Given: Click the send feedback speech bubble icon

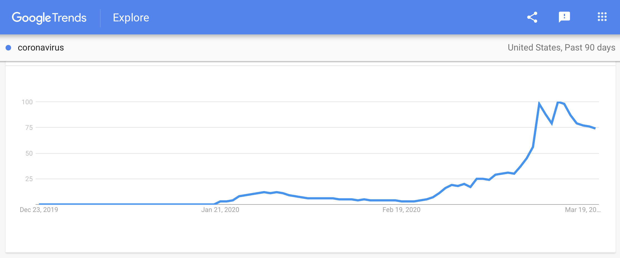Looking at the screenshot, I should click(564, 17).
